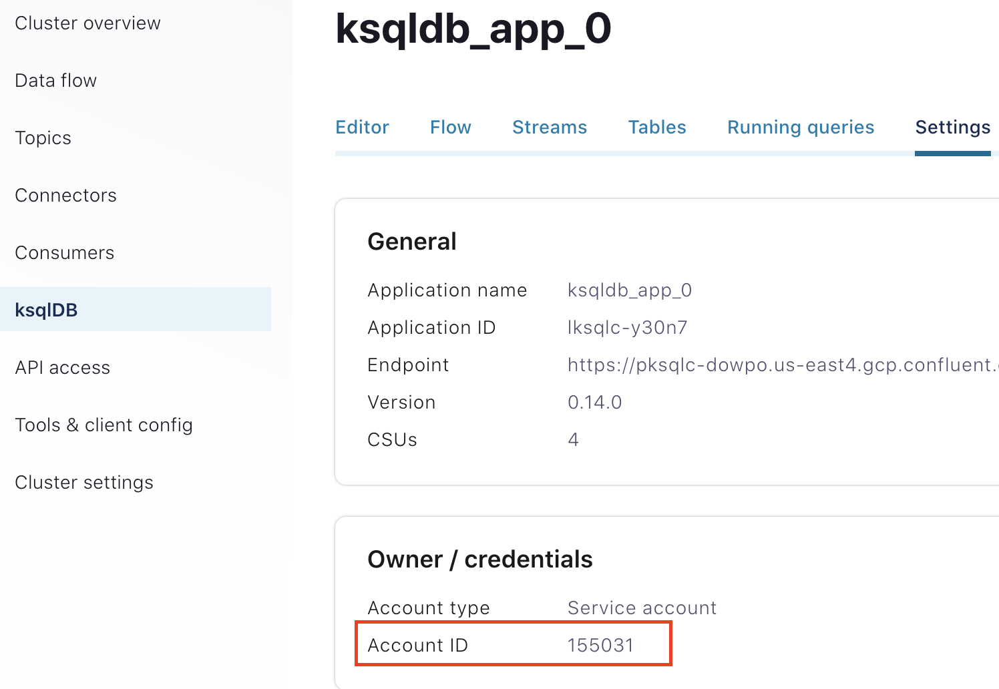999x689 pixels.
Task: Click CSUs value 4
Action: [573, 440]
